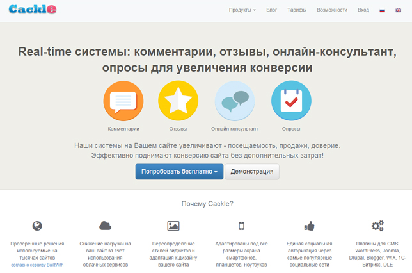This screenshot has width=412, height=273.
Task: Click the Онлайн консультант label
Action: click(x=235, y=129)
